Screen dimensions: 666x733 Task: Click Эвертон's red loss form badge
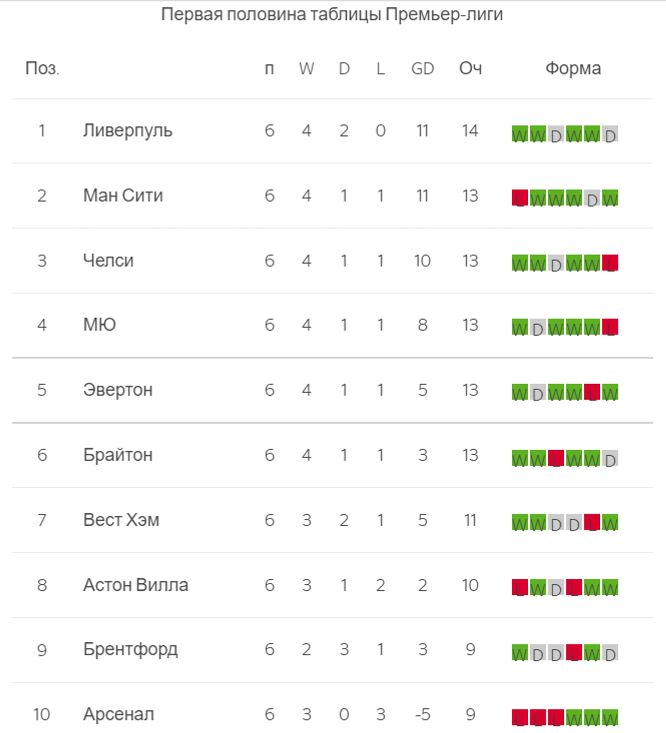pyautogui.click(x=592, y=393)
